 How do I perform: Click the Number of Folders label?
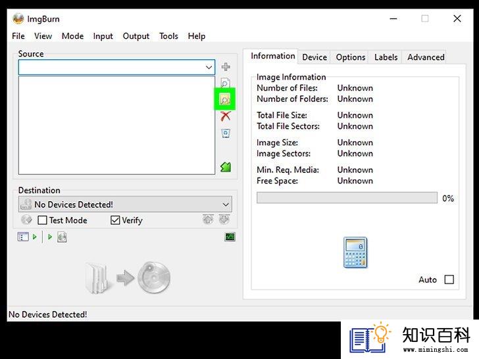tap(292, 99)
